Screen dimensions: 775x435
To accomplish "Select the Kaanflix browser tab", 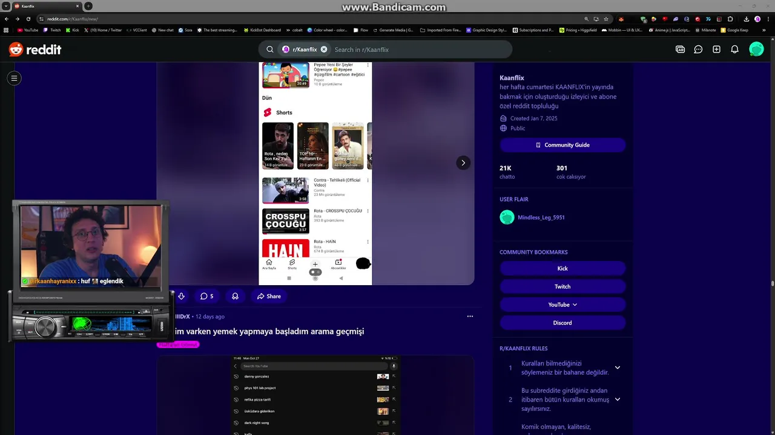I will tap(46, 6).
